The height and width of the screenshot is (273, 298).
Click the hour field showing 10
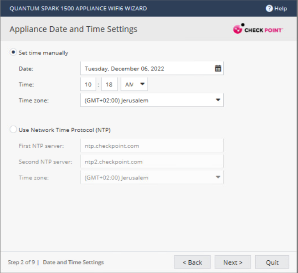pos(88,84)
